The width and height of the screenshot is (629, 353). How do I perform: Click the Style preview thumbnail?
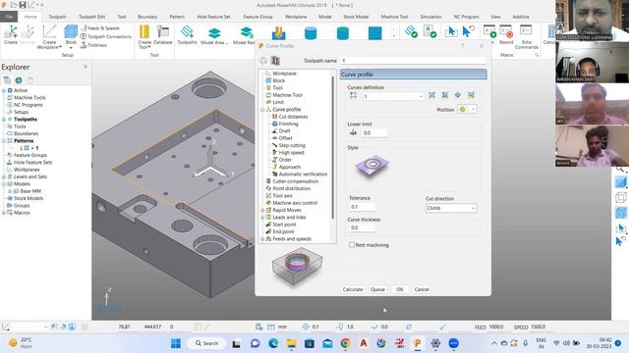click(x=372, y=166)
